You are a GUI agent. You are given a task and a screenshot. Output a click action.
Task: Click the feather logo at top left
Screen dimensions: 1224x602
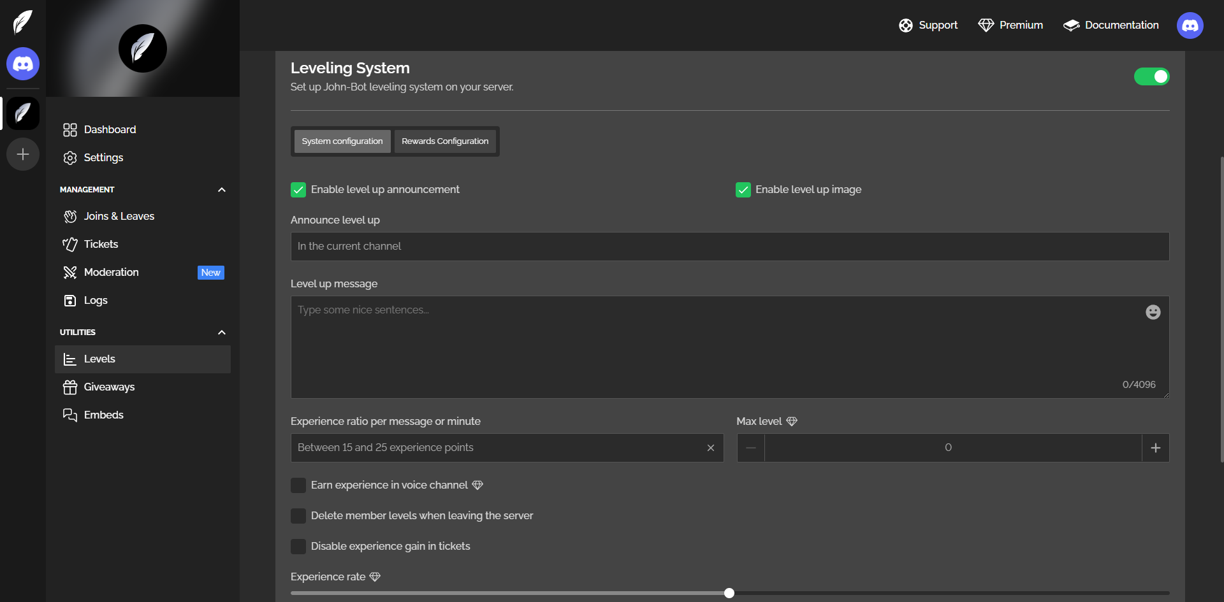(23, 22)
